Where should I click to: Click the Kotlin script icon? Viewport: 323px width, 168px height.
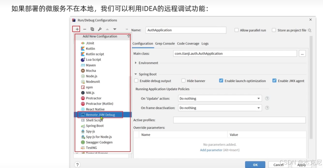point(83,54)
